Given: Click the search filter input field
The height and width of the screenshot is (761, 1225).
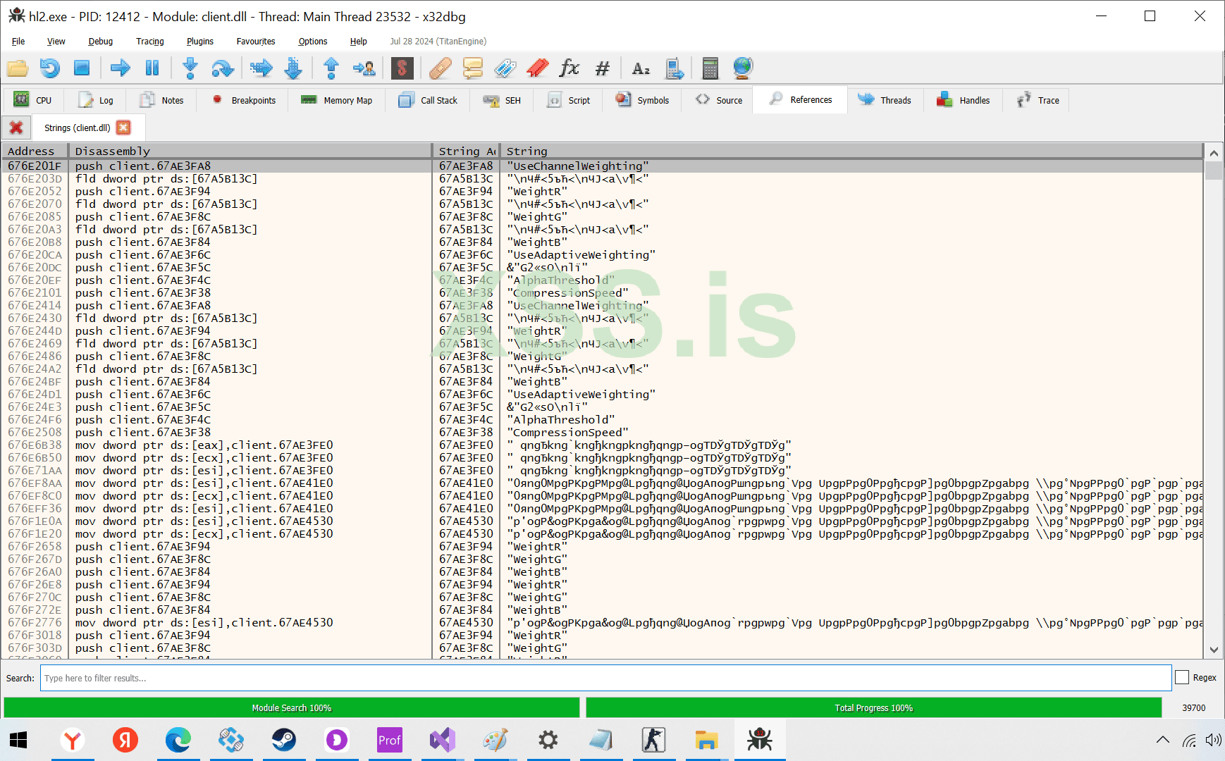Looking at the screenshot, I should click(605, 678).
